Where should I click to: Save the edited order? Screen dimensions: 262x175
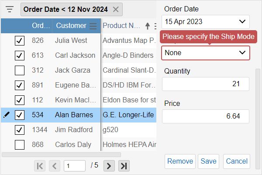tap(208, 161)
